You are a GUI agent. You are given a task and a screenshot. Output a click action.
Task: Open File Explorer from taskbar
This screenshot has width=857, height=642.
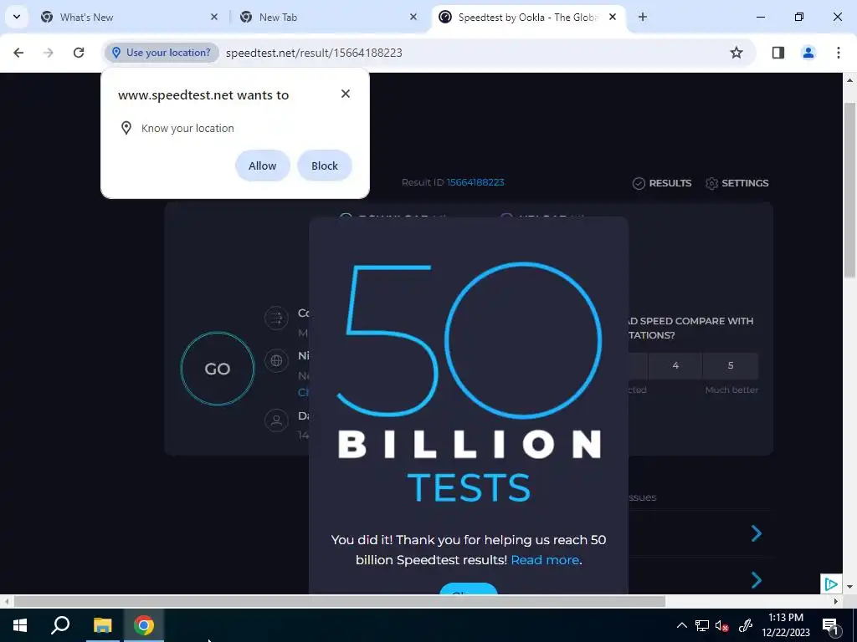[x=102, y=625]
